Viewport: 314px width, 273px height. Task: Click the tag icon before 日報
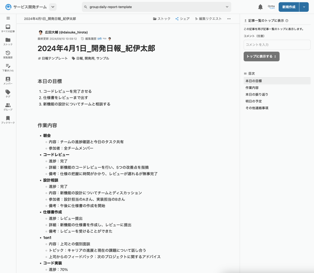point(74,58)
